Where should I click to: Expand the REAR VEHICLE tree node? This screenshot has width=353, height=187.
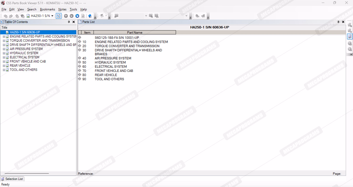pyautogui.click(x=4, y=66)
